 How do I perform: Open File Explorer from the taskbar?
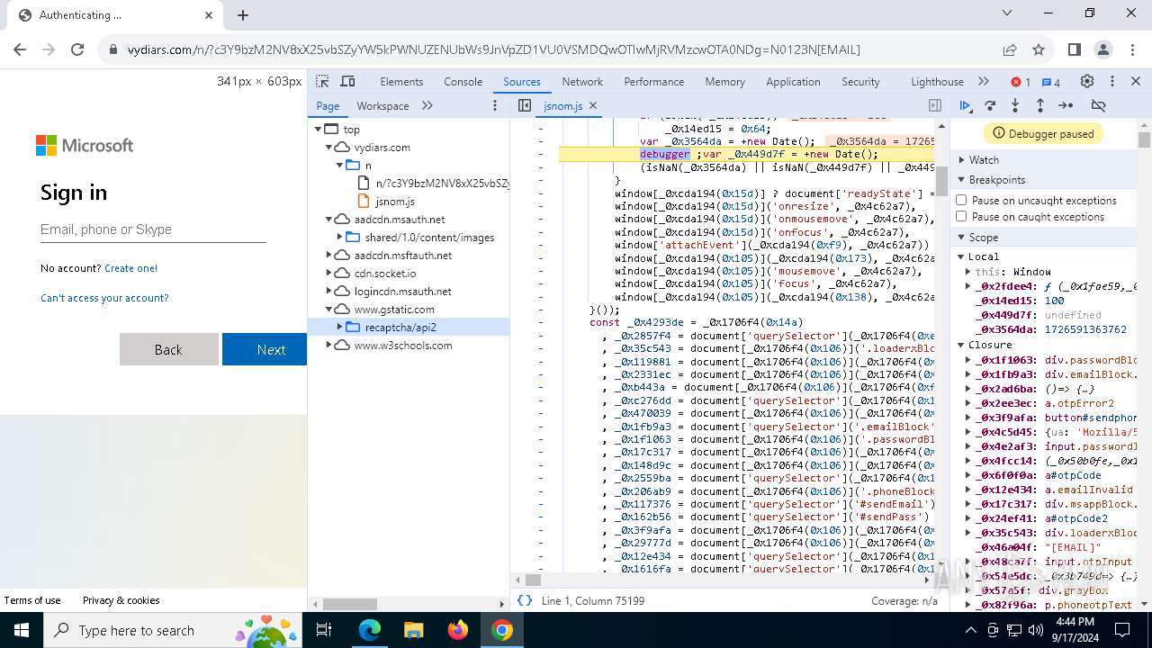tap(413, 630)
